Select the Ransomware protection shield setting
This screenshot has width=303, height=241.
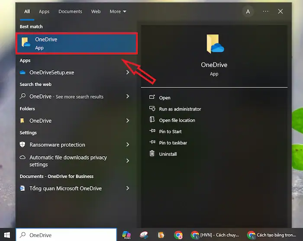(x=57, y=145)
